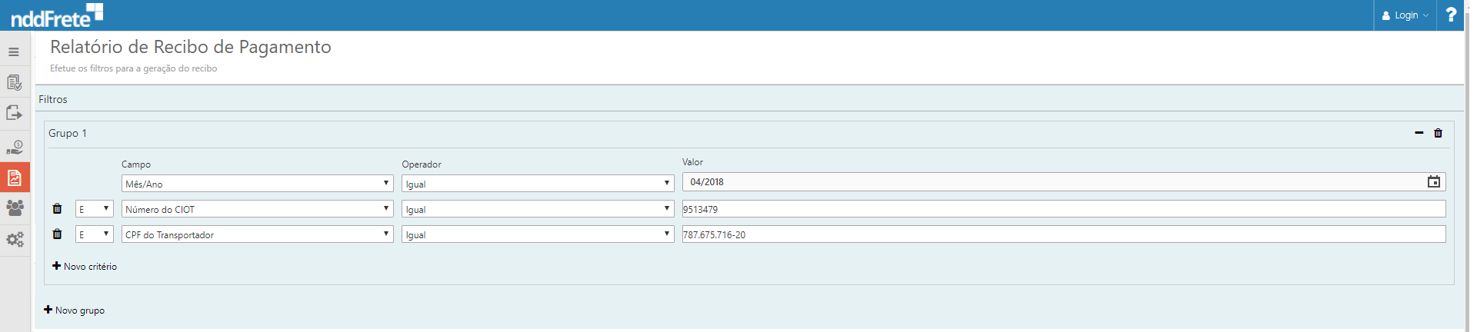
Task: Open the users group sidebar icon
Action: click(15, 207)
